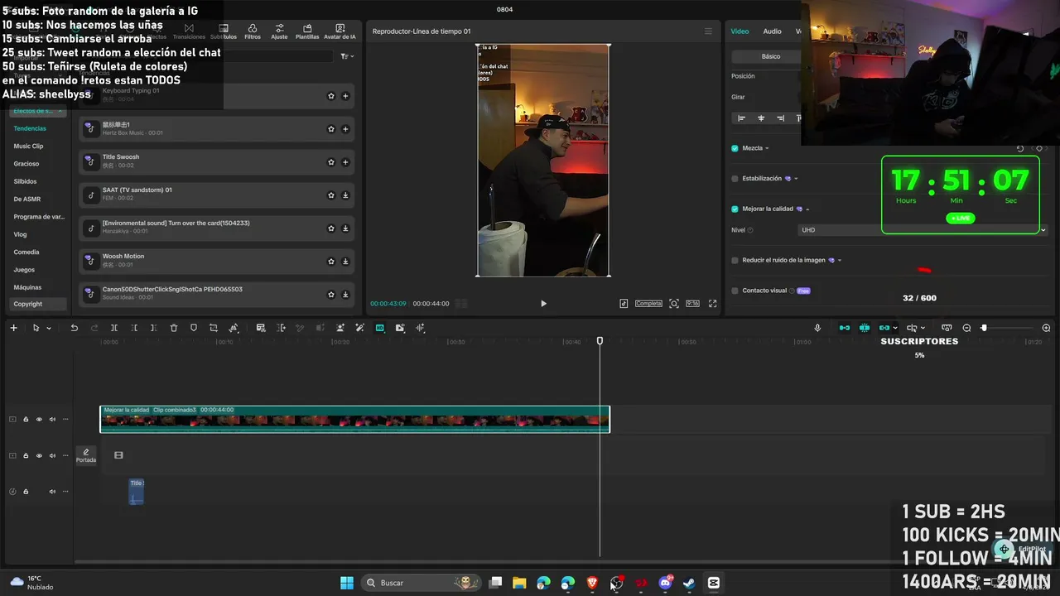The width and height of the screenshot is (1060, 596).
Task: Open the Ajuste tab
Action: tap(279, 31)
